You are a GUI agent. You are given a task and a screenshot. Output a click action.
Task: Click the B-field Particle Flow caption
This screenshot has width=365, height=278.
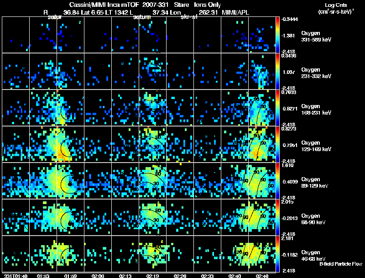coord(341,264)
